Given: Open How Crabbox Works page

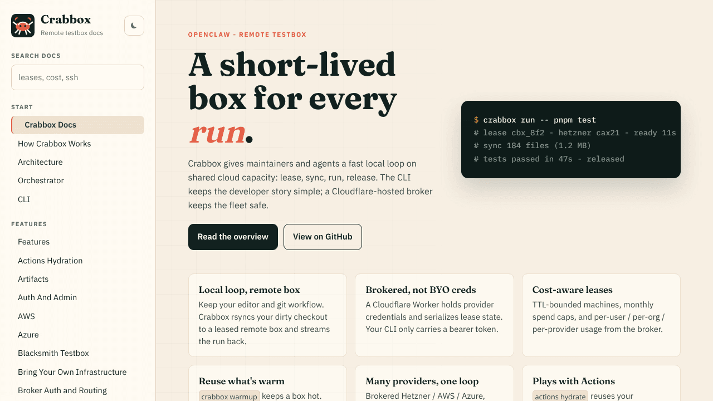Looking at the screenshot, I should pyautogui.click(x=77, y=144).
